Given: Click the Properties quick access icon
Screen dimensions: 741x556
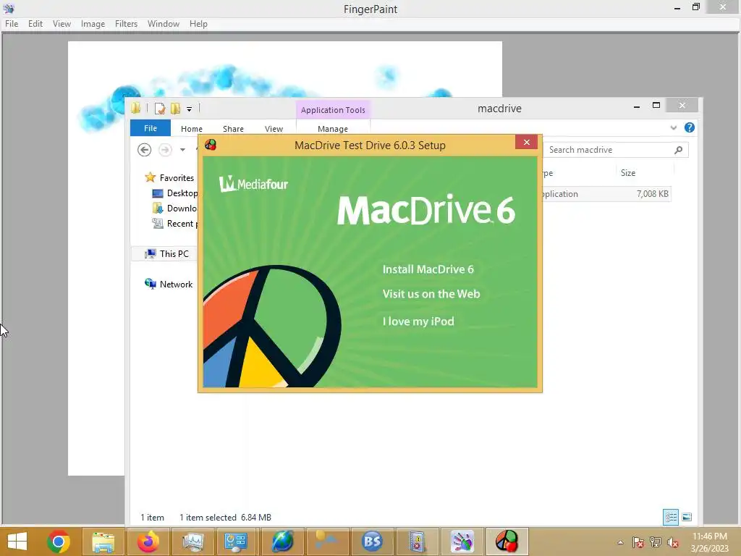Looking at the screenshot, I should coord(160,109).
